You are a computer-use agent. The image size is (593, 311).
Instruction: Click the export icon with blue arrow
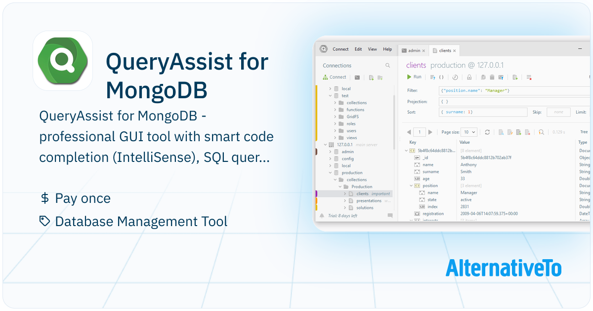point(501,78)
